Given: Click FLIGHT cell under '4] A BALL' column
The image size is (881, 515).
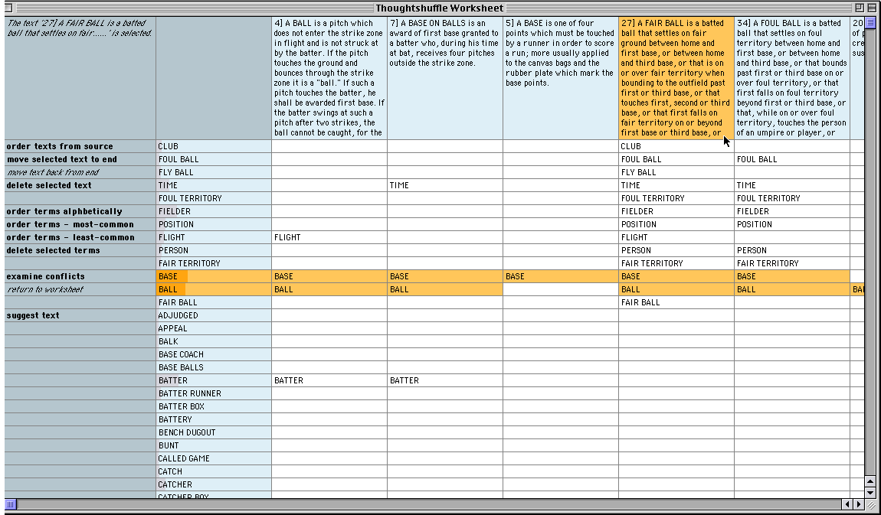Looking at the screenshot, I should click(x=329, y=237).
